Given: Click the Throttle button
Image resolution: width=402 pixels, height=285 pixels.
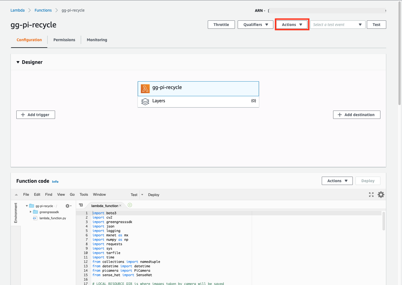Looking at the screenshot, I should pyautogui.click(x=221, y=25).
